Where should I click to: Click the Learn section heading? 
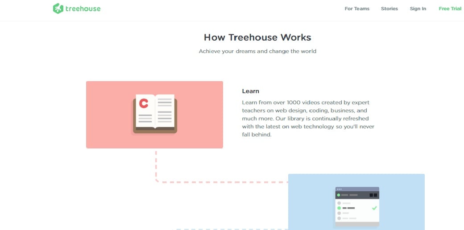click(x=250, y=91)
